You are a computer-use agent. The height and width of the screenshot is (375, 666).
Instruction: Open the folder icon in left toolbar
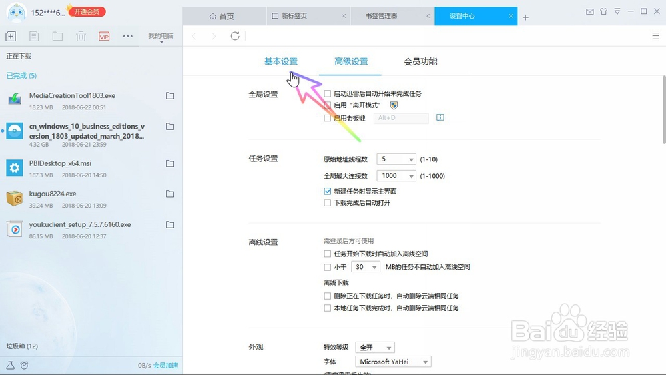[x=57, y=36]
